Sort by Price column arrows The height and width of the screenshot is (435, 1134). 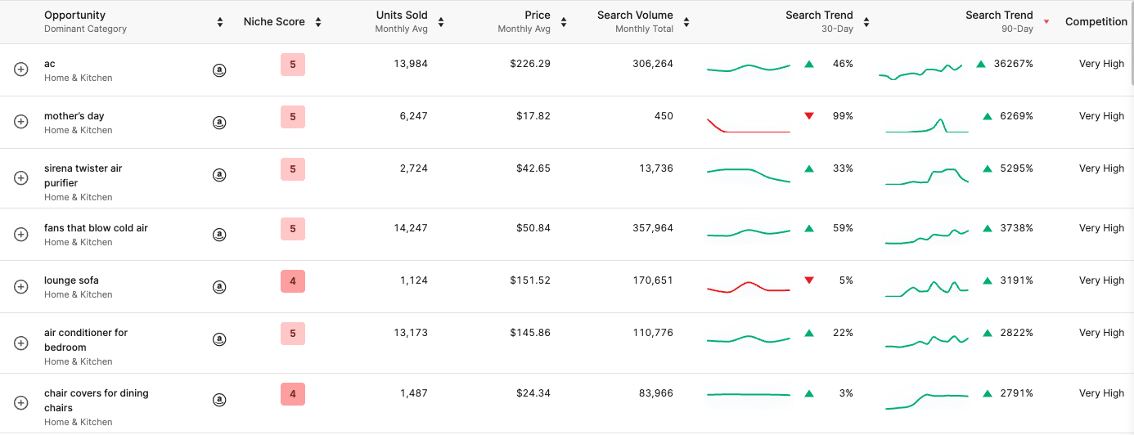click(x=564, y=22)
